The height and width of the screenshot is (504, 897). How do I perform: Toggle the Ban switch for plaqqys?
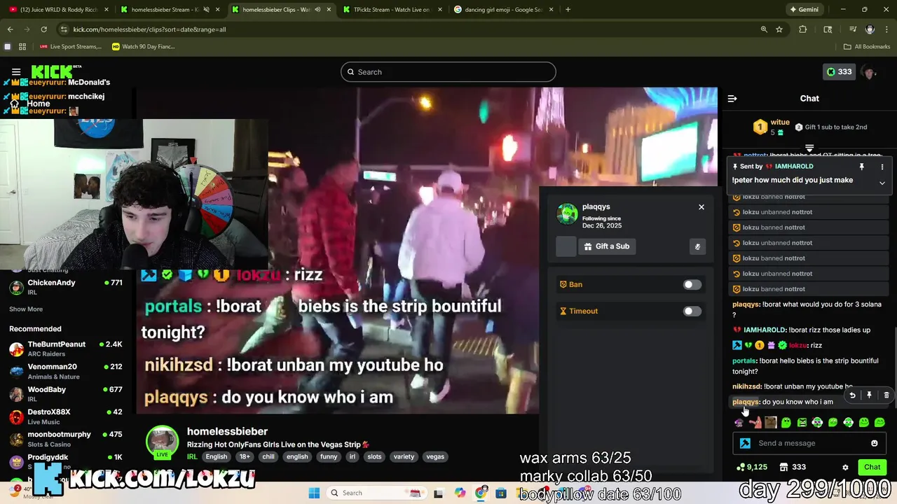coord(692,284)
